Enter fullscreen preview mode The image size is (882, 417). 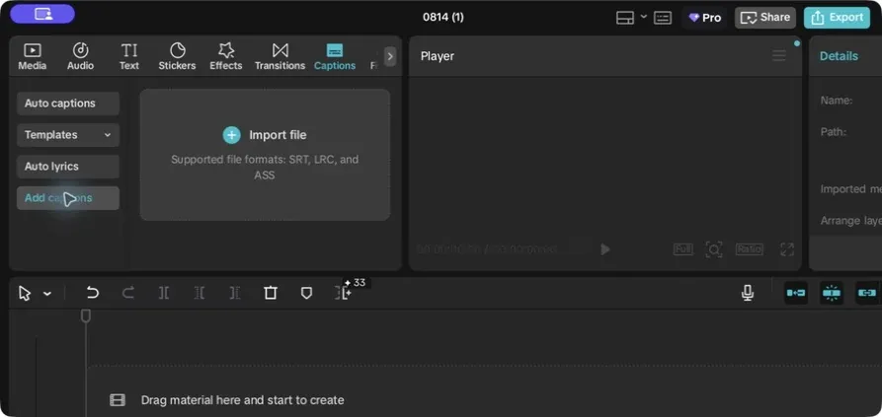[787, 249]
